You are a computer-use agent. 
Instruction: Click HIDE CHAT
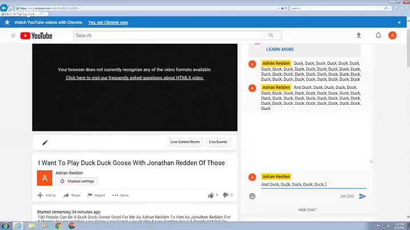tap(307, 210)
